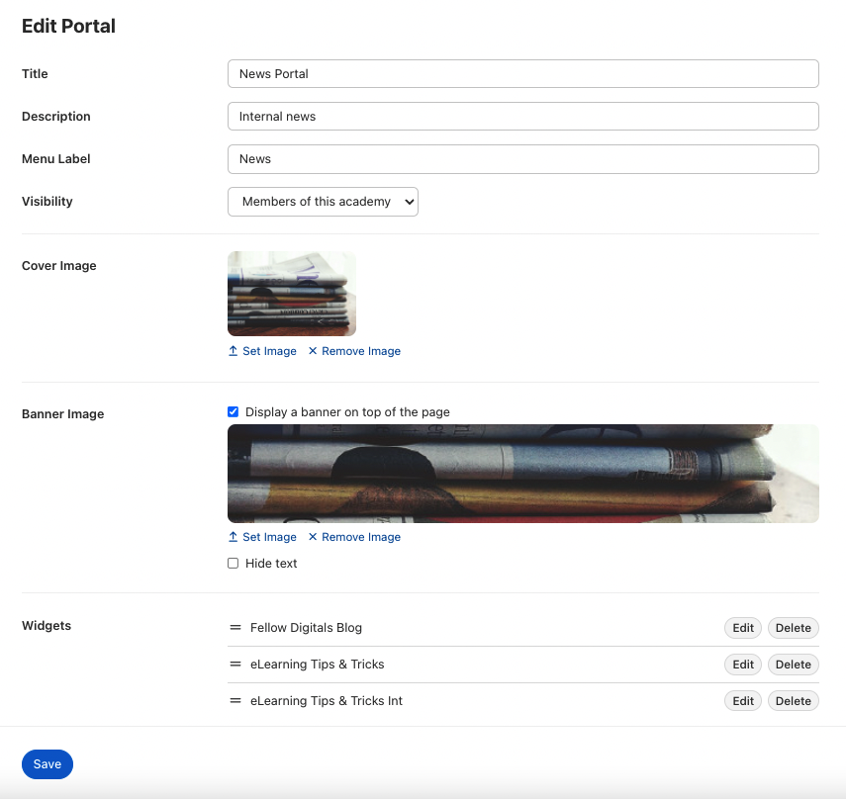Grab the drag handle for eLearning Tips & Tricks
The height and width of the screenshot is (799, 846).
pos(235,665)
